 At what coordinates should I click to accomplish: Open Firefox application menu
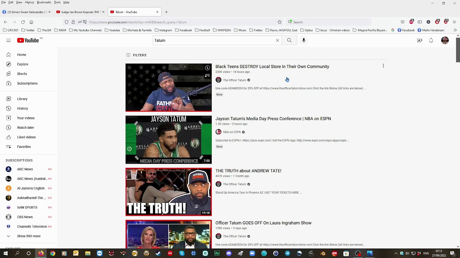click(455, 22)
